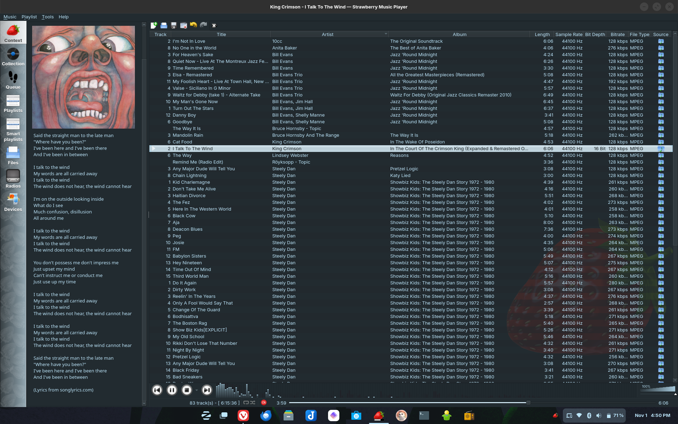This screenshot has width=678, height=424.
Task: Toggle the shuffle mode button
Action: [253, 402]
